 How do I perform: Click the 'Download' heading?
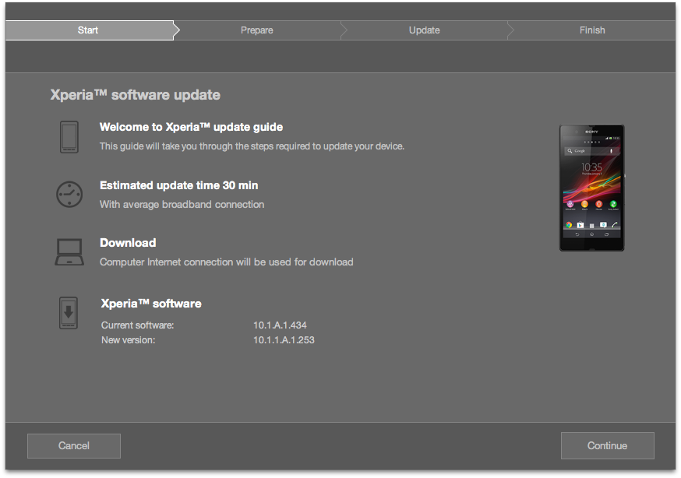click(x=128, y=243)
